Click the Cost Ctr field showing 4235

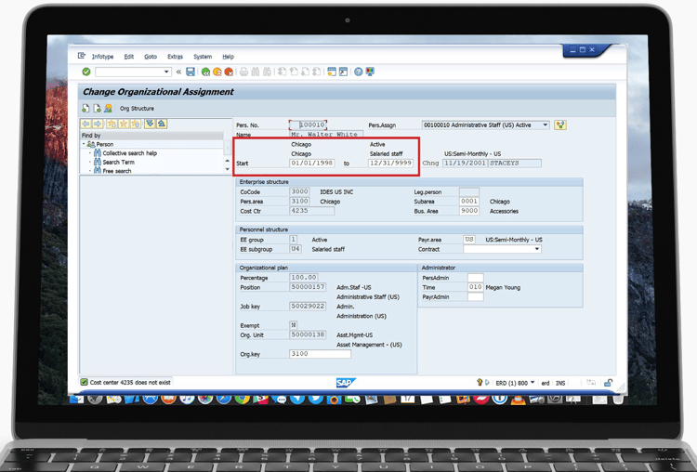coord(311,211)
